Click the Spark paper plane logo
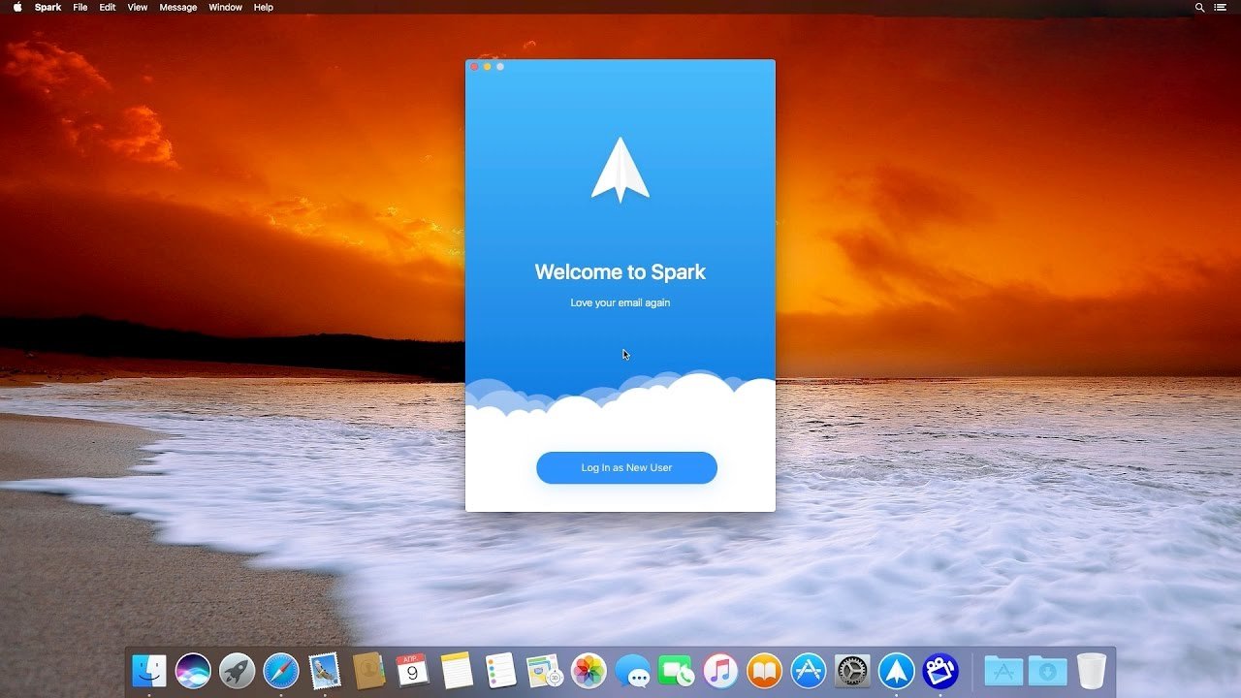 (620, 170)
